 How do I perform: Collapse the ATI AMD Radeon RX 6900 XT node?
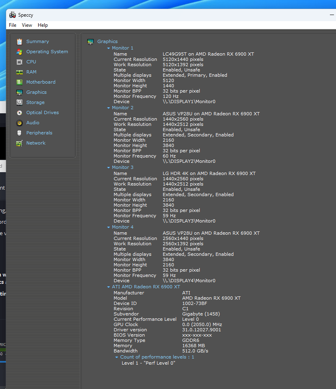coord(108,287)
